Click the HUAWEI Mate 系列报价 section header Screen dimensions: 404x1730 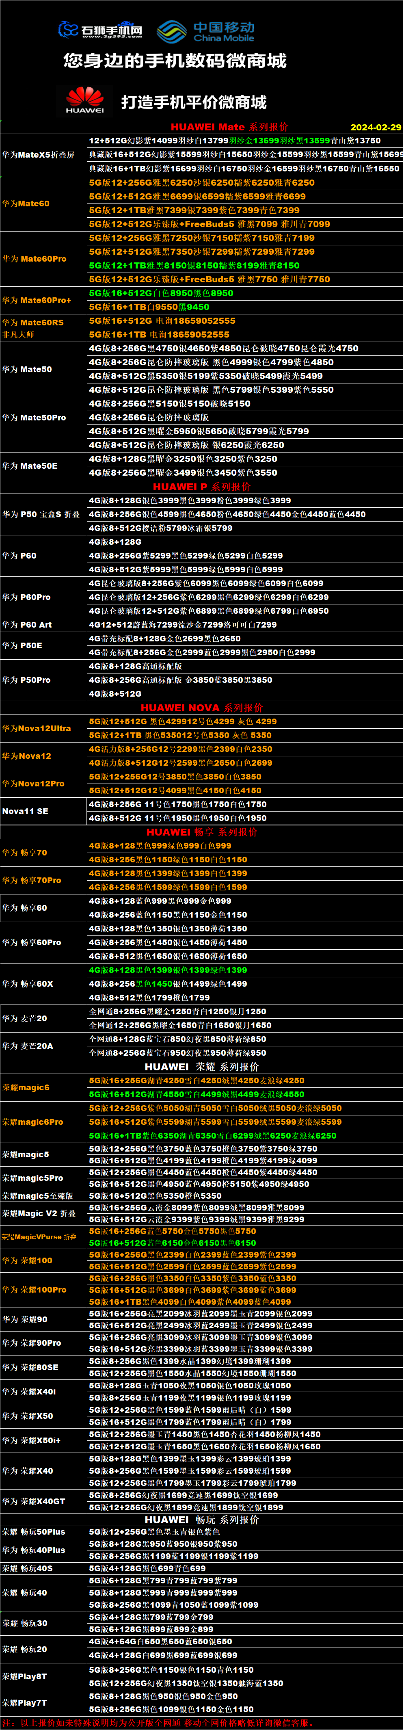point(229,127)
